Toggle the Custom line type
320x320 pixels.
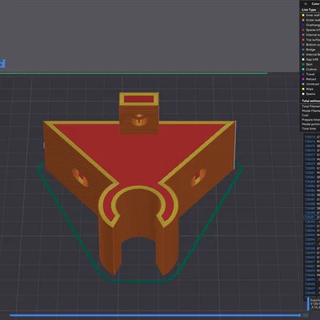[x=310, y=70]
